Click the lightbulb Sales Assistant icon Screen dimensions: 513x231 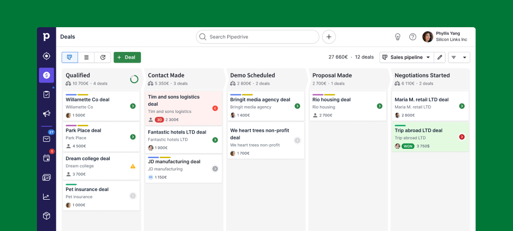click(397, 37)
